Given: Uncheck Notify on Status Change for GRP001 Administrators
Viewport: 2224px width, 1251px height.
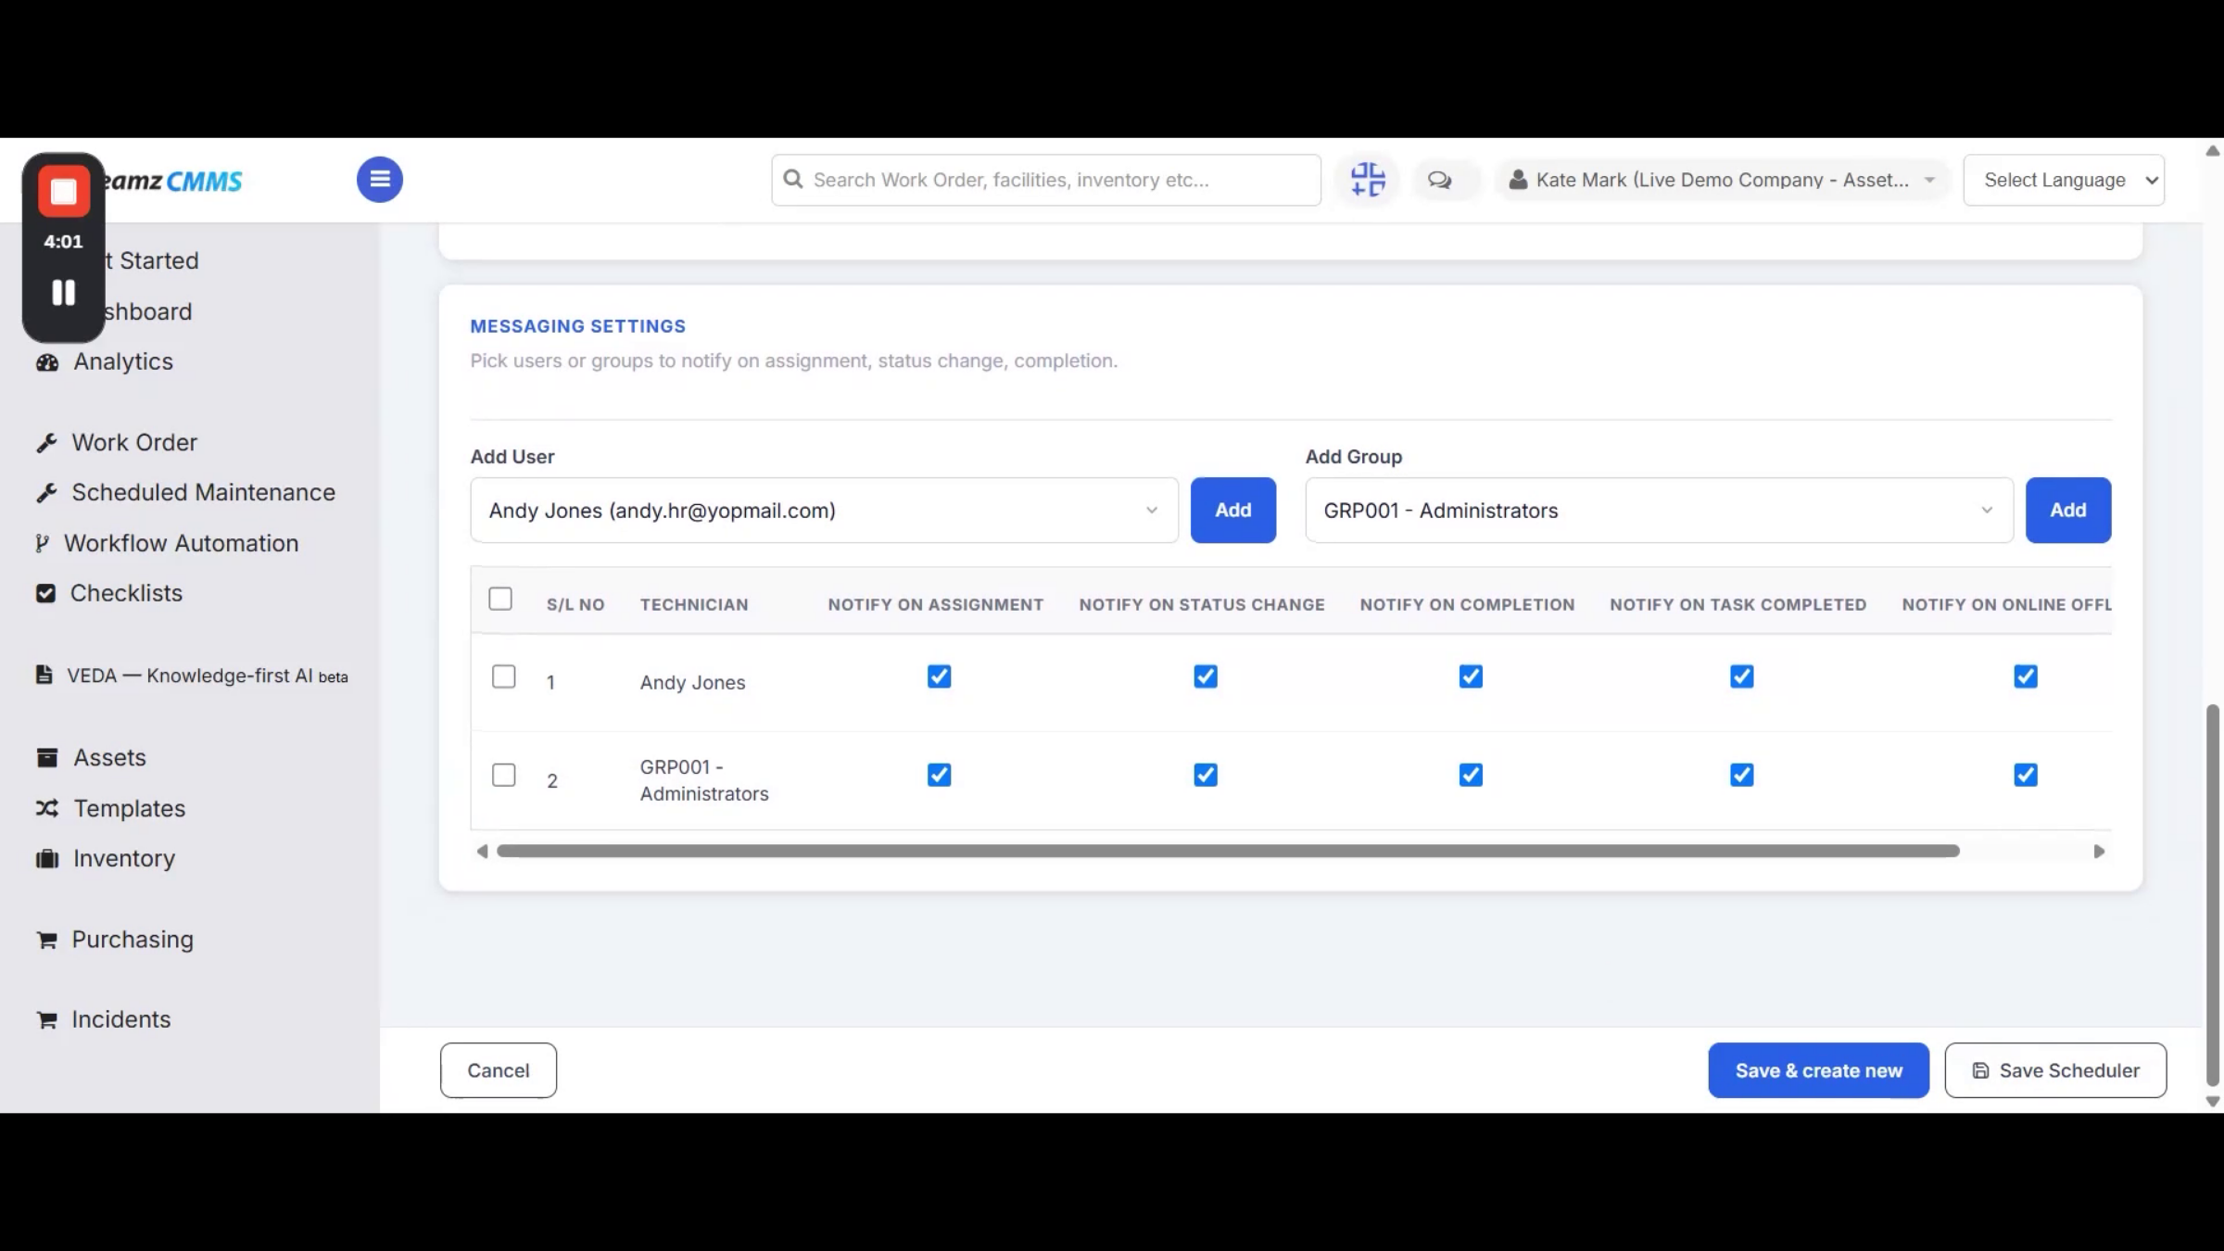Looking at the screenshot, I should (1206, 775).
